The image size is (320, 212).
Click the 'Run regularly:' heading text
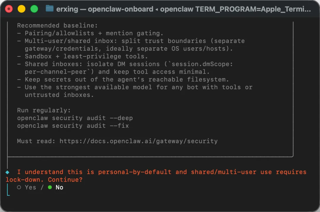(x=44, y=110)
